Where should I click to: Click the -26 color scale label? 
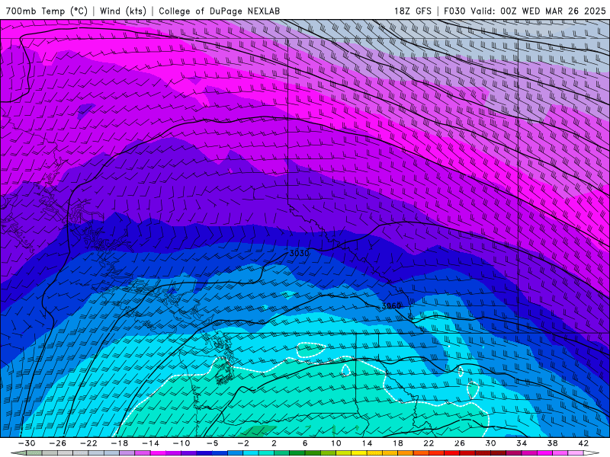(58, 443)
